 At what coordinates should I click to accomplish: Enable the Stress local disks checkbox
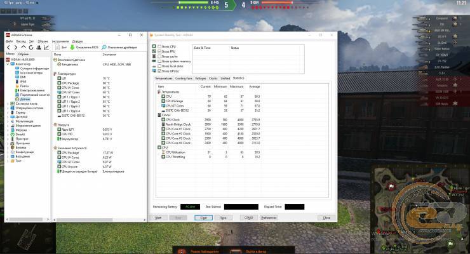[x=159, y=66]
